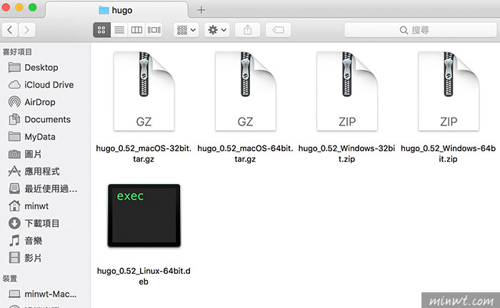Open the gear action menu
This screenshot has height=308, width=500.
[217, 30]
